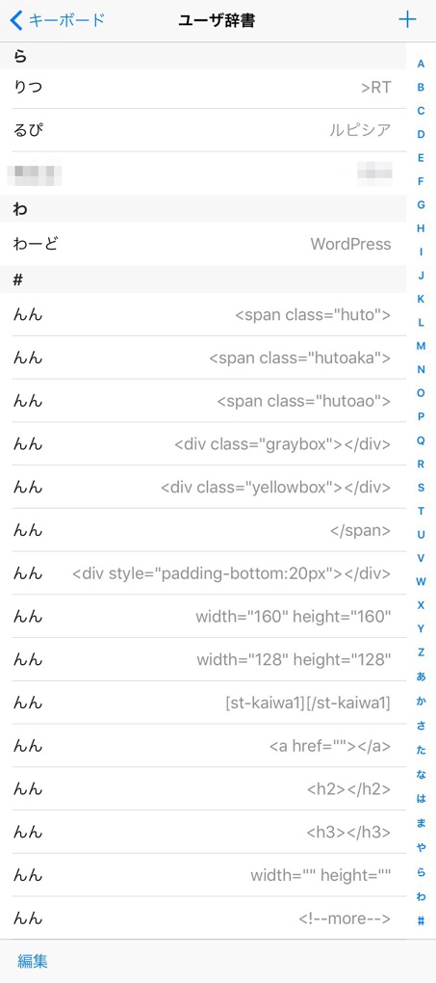Jump to index わ section
Image resolution: width=436 pixels, height=983 pixels.
click(x=421, y=897)
